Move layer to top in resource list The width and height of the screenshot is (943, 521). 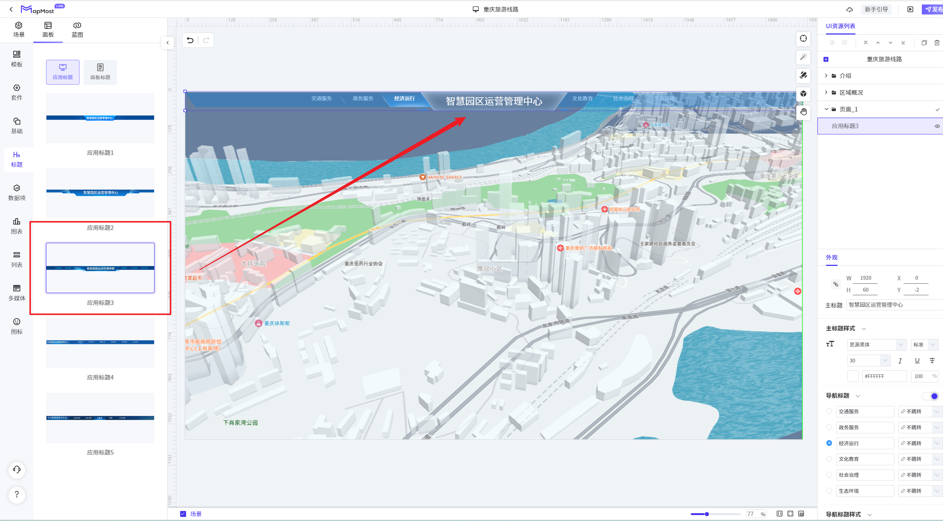point(866,43)
